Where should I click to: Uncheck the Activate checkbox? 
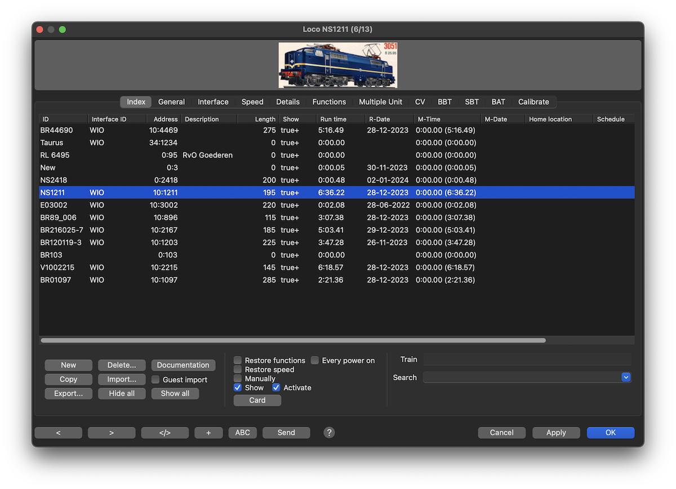[277, 388]
